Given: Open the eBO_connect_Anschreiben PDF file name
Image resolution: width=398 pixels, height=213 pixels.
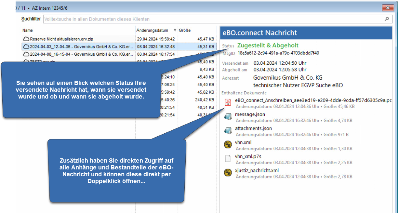Looking at the screenshot, I should point(313,100).
